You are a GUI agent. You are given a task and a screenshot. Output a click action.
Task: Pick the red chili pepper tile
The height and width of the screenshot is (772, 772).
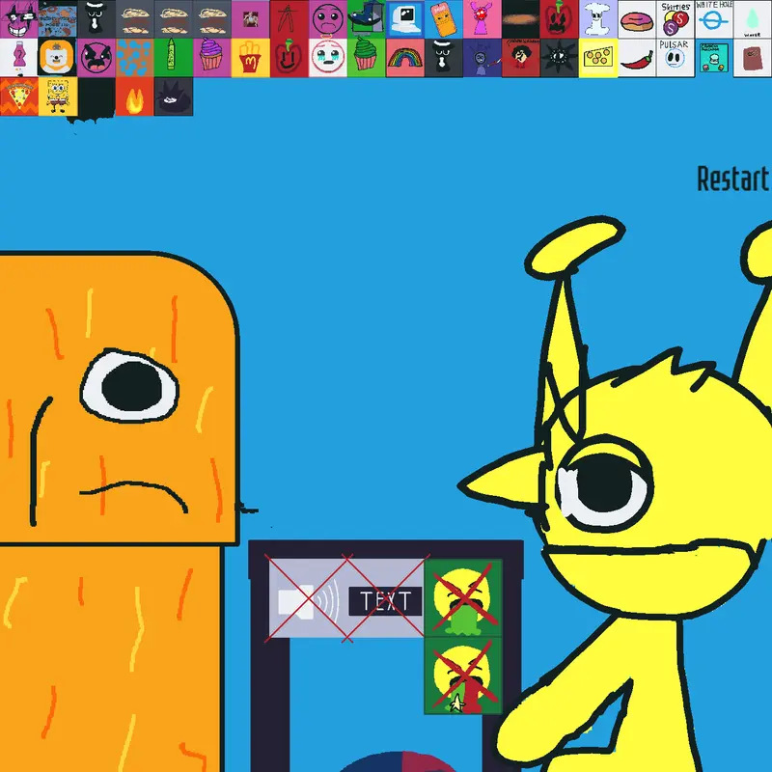tap(636, 58)
